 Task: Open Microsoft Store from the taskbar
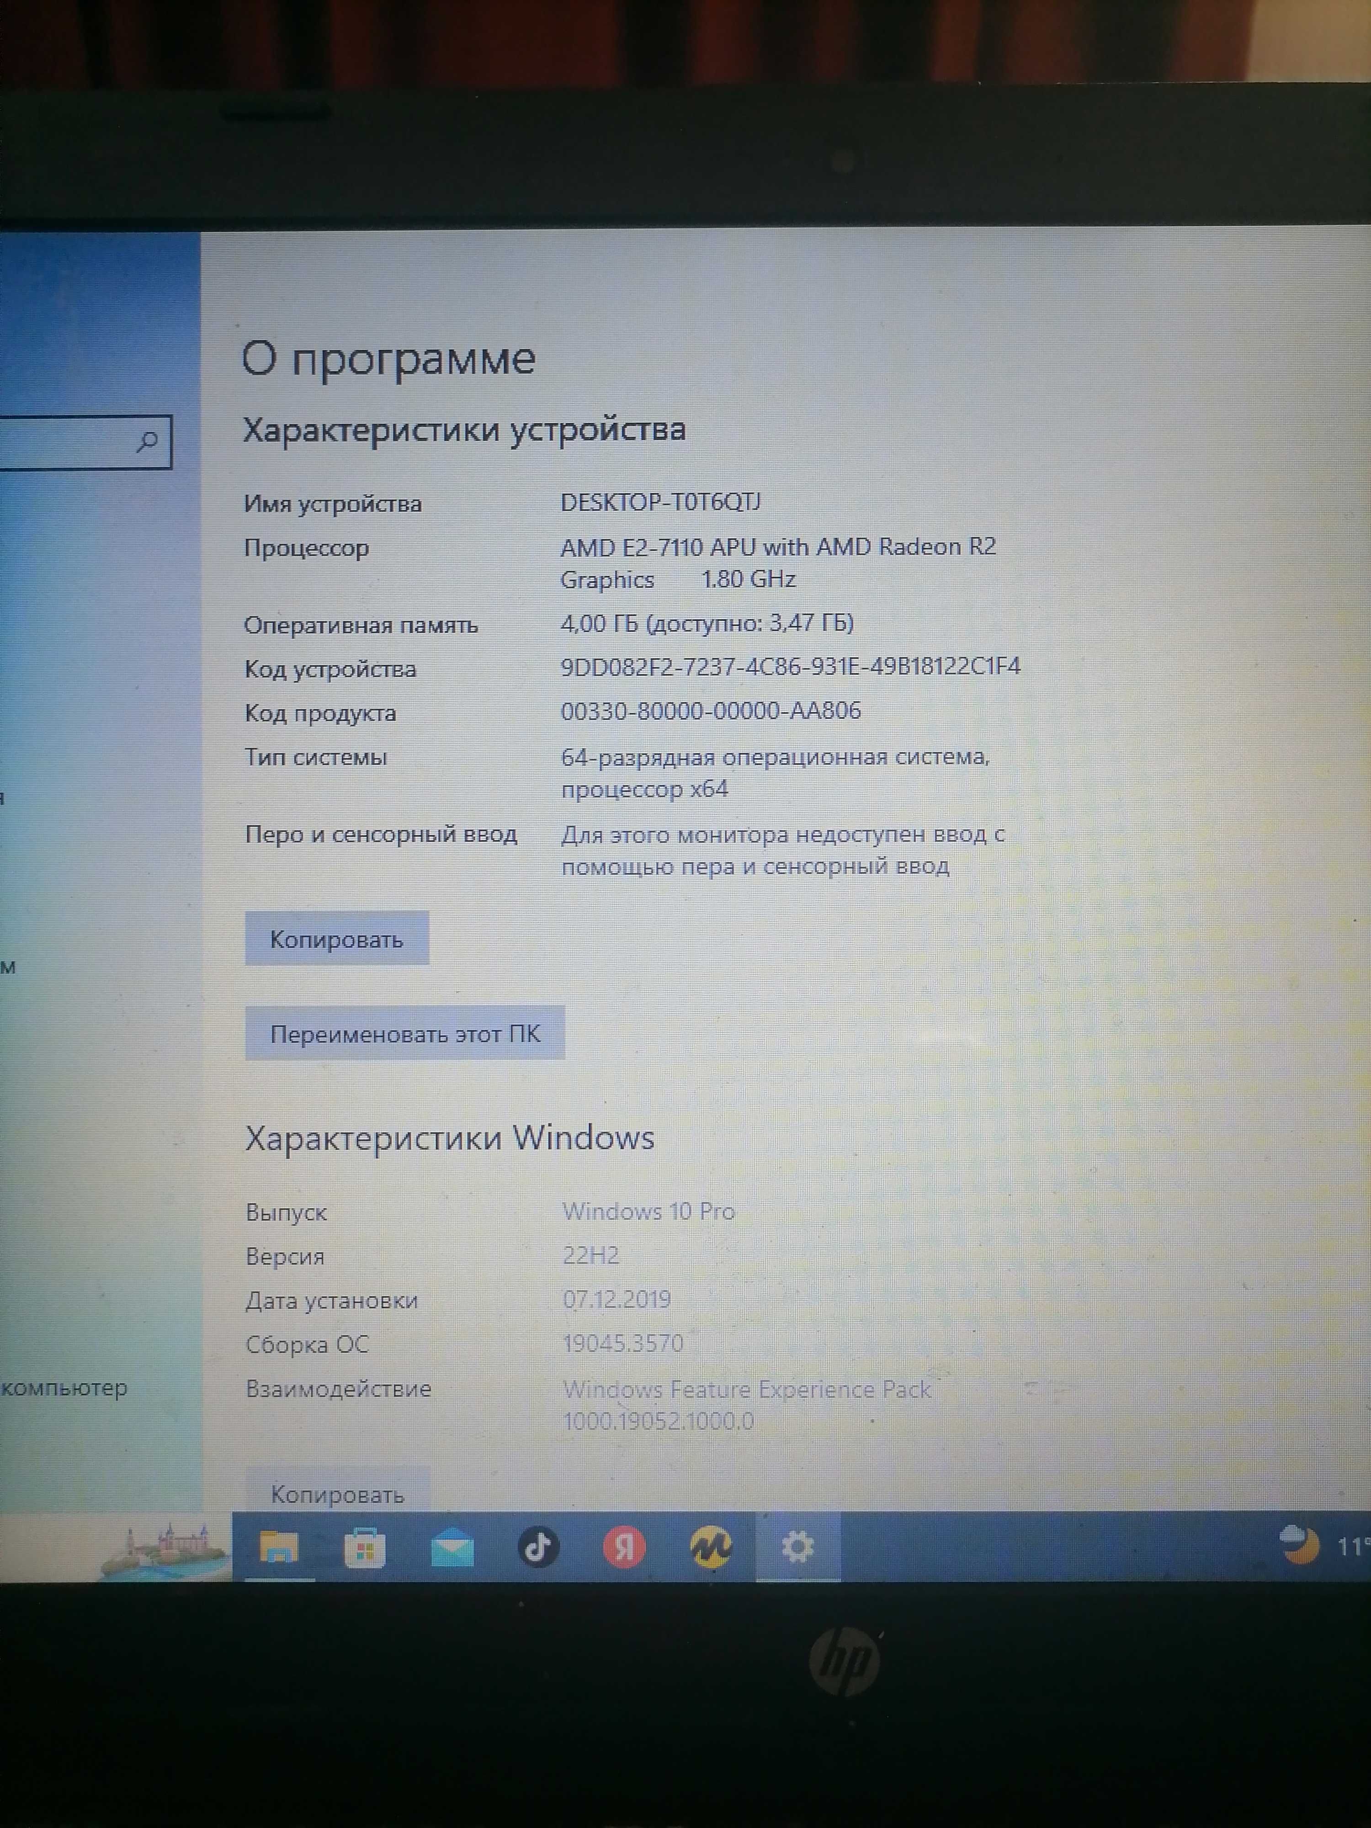(364, 1547)
